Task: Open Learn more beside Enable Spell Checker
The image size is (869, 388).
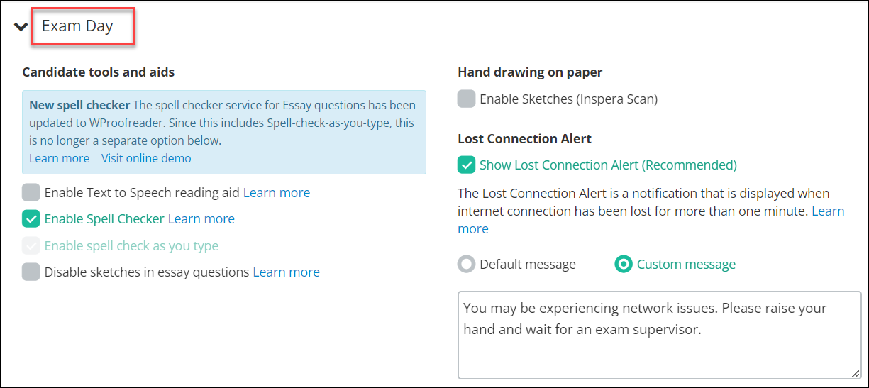Action: [x=201, y=219]
